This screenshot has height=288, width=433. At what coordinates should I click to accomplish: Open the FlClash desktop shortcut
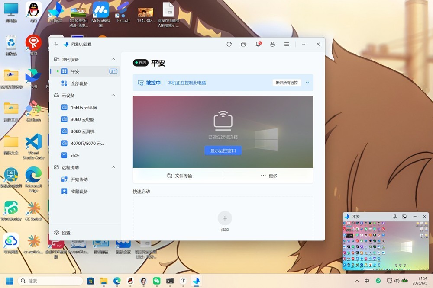[x=123, y=13]
